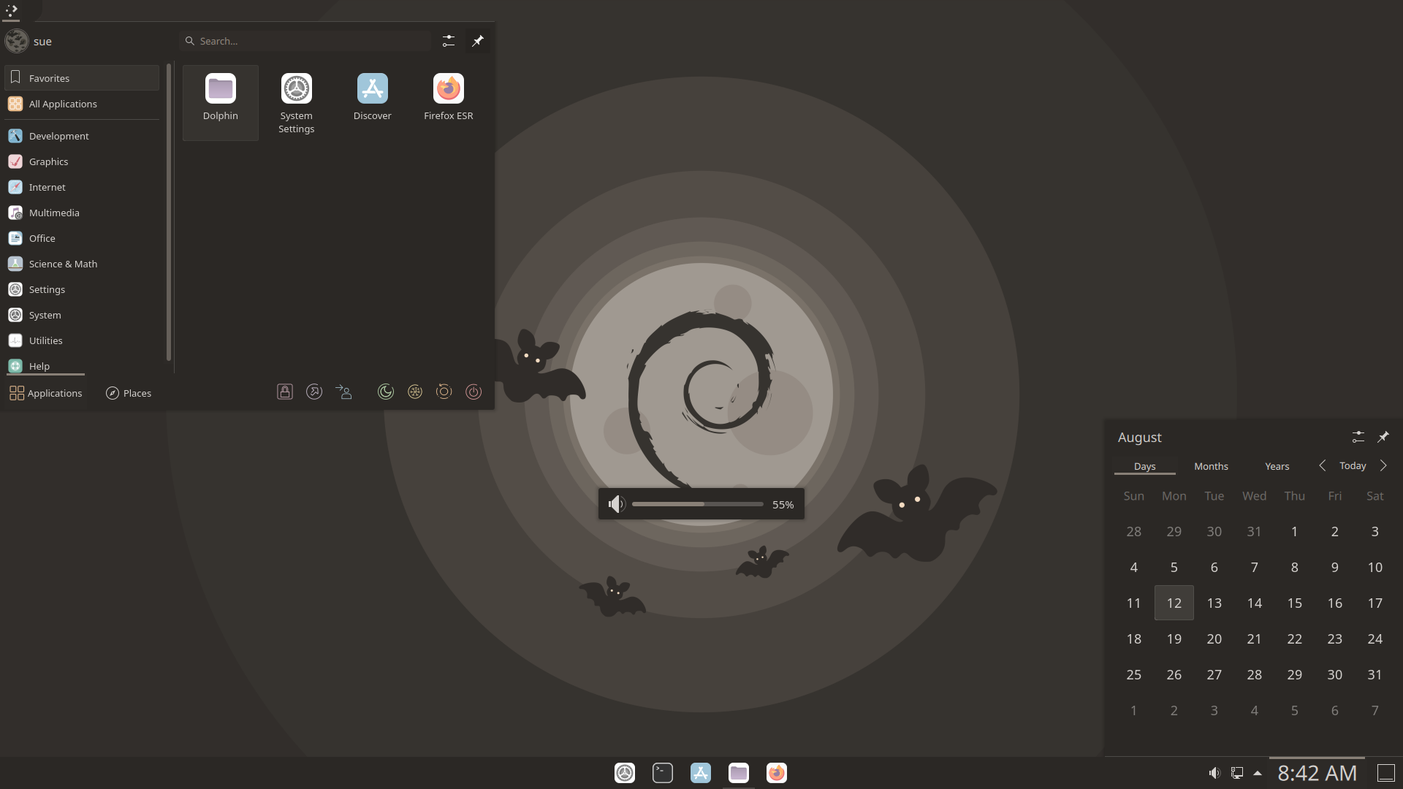Click the application launcher icon in the top-left corner

(x=11, y=10)
